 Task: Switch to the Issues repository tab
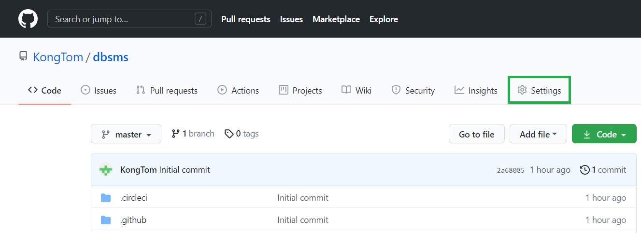tap(99, 90)
